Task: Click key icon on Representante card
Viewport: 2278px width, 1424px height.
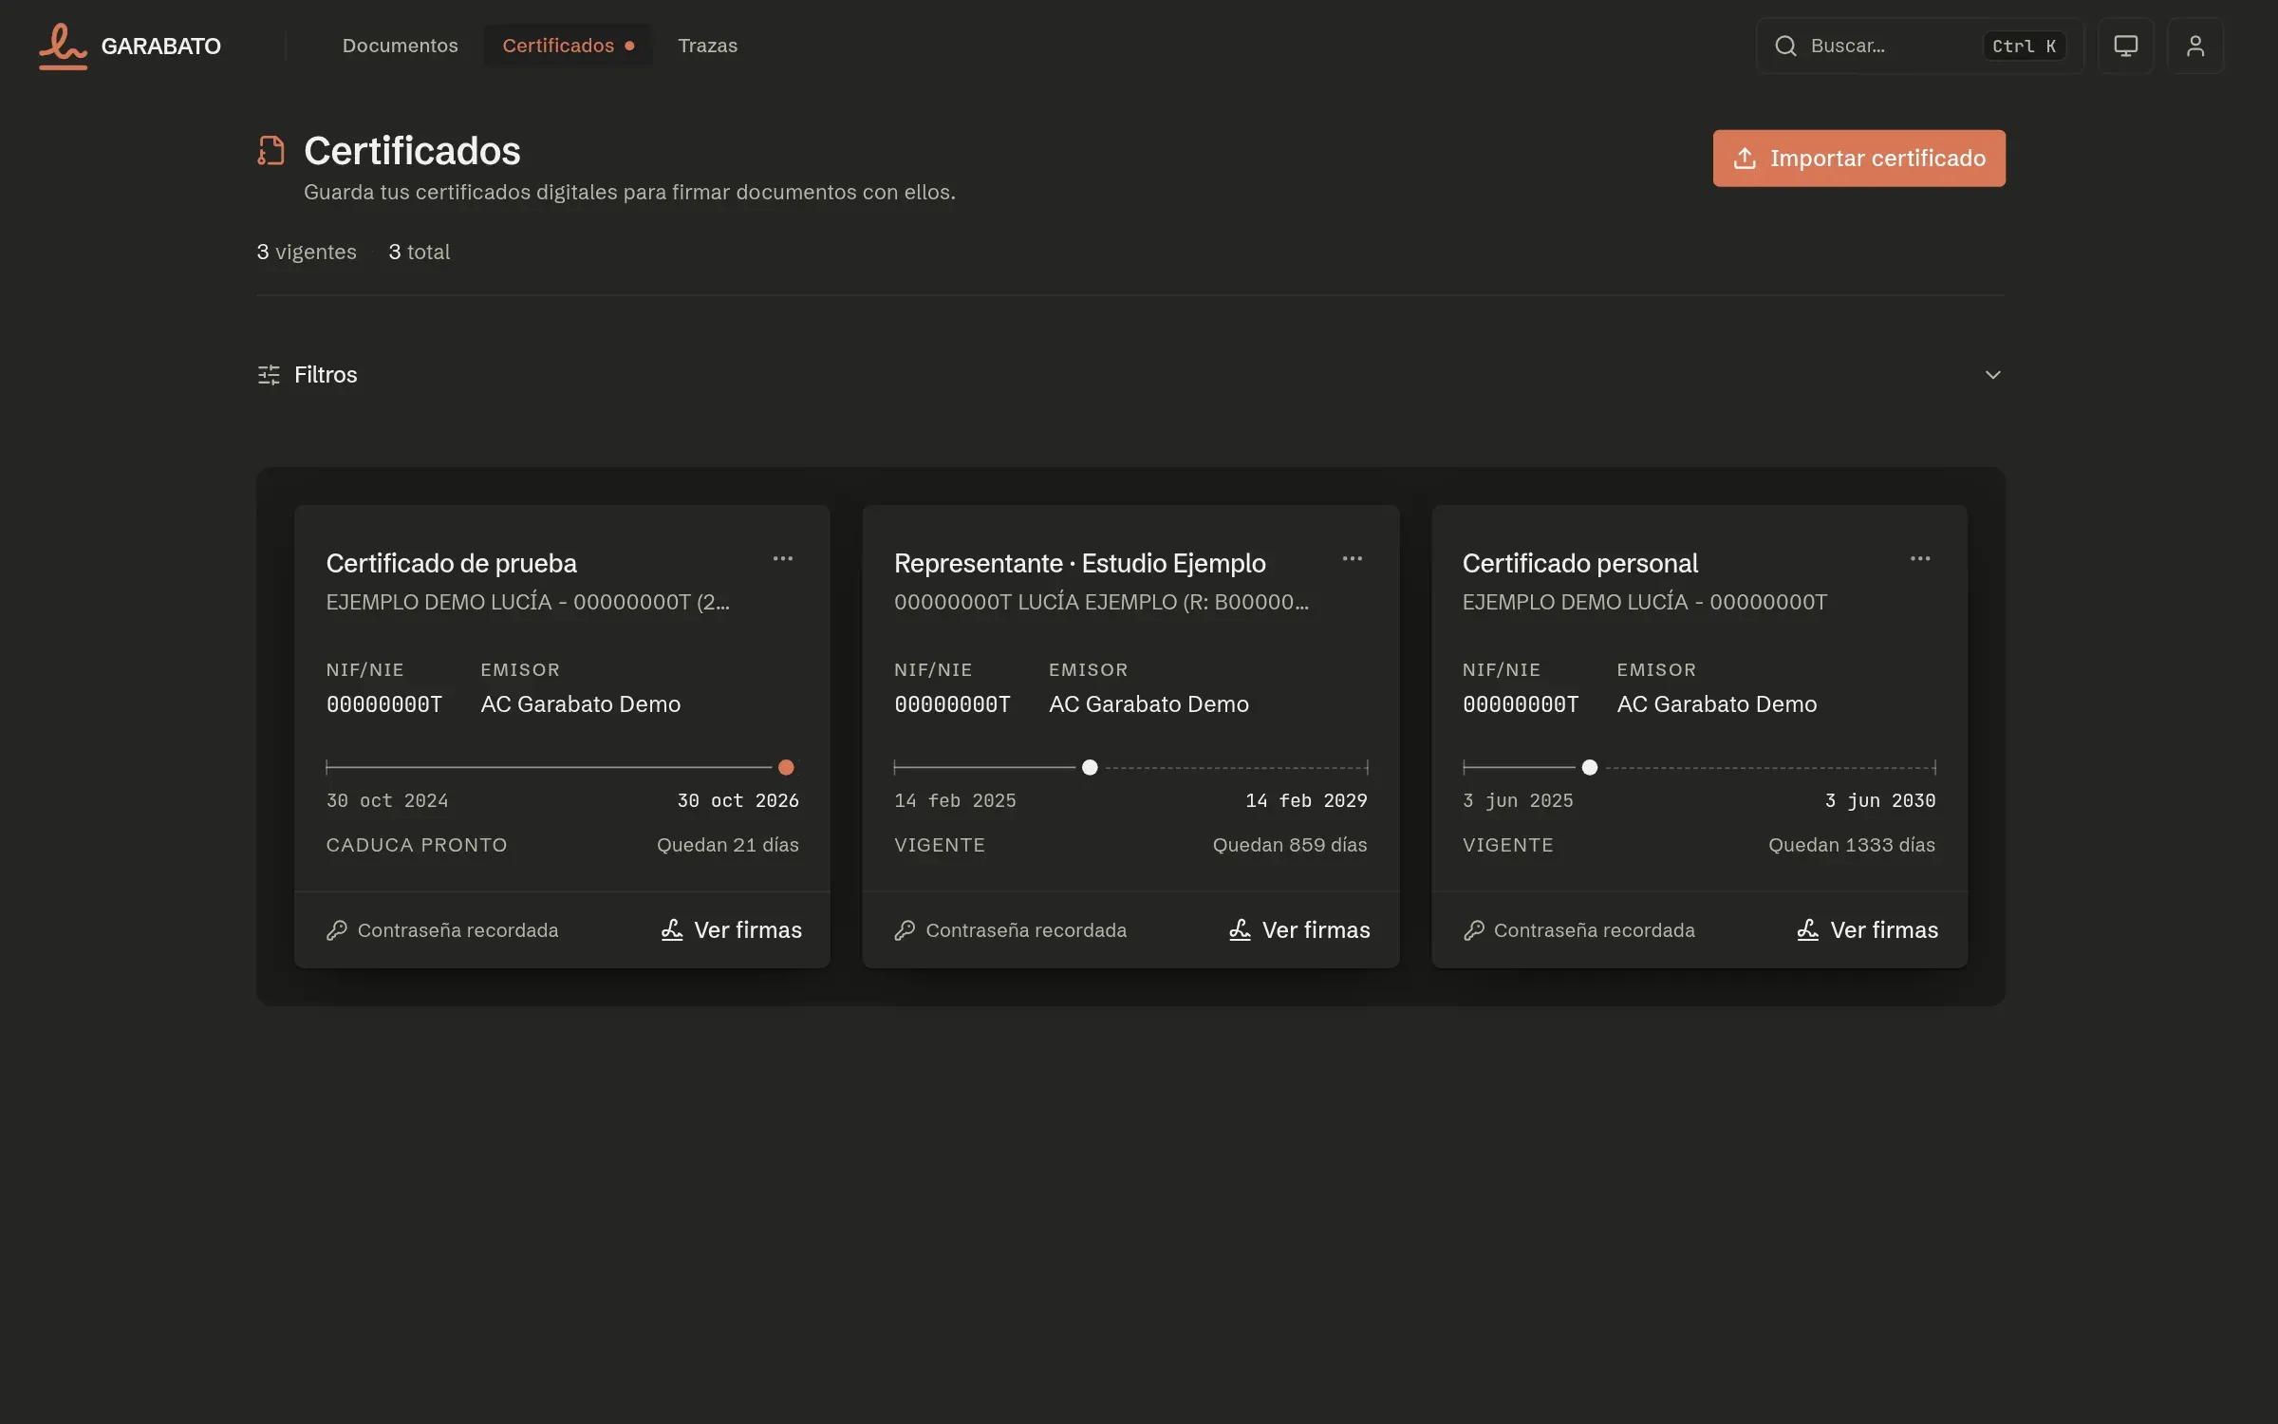Action: pos(905,930)
